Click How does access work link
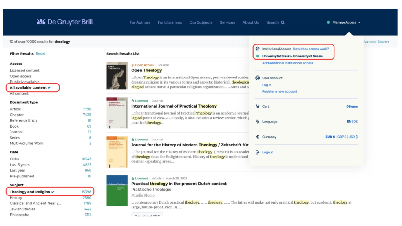The image size is (402, 226). (311, 49)
